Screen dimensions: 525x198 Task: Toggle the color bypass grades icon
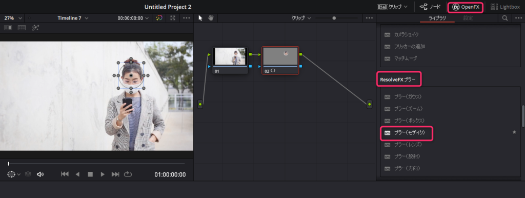click(x=159, y=18)
